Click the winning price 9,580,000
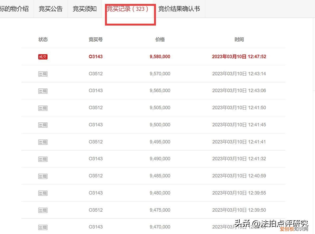This screenshot has width=315, height=234. [x=160, y=56]
